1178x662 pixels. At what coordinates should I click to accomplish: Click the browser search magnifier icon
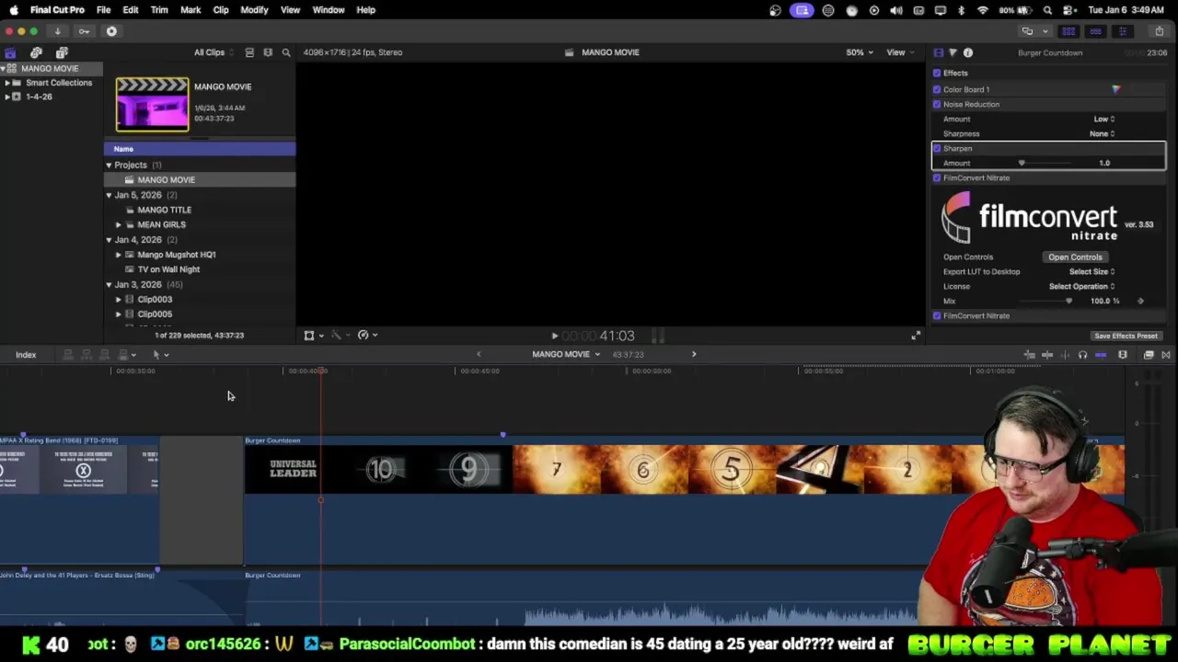point(286,52)
